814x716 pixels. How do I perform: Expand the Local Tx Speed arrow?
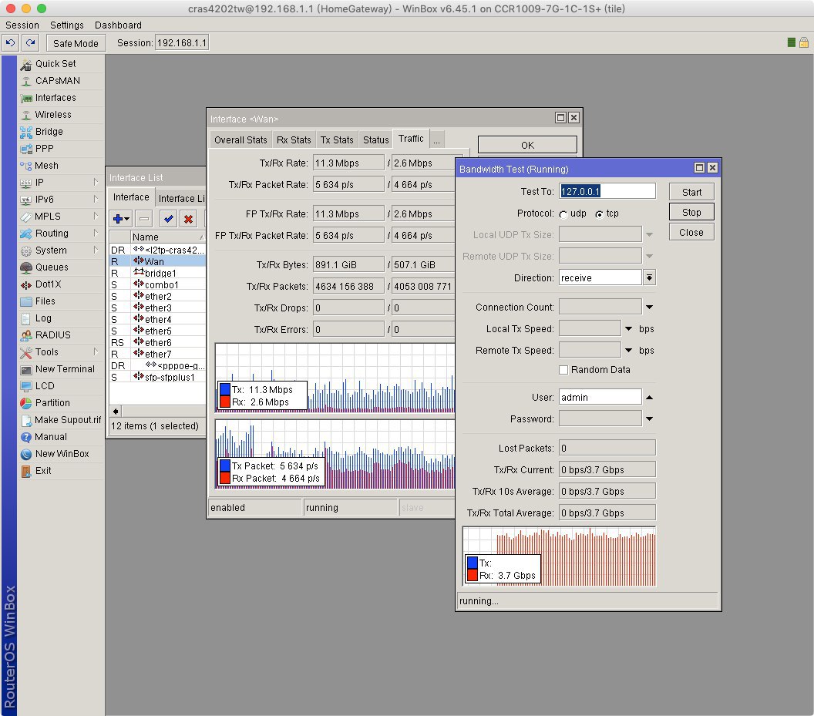629,329
